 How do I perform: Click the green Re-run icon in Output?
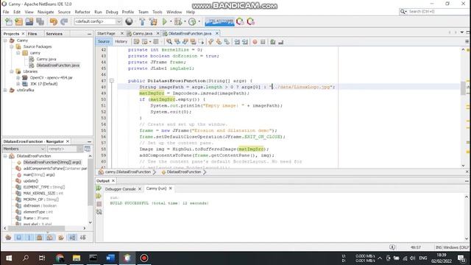[x=99, y=188]
